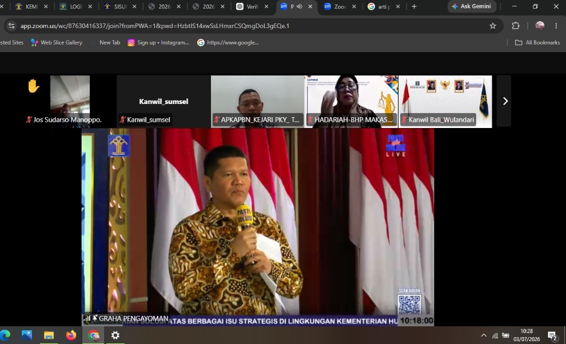Switch to the SISU browser tab

click(119, 6)
